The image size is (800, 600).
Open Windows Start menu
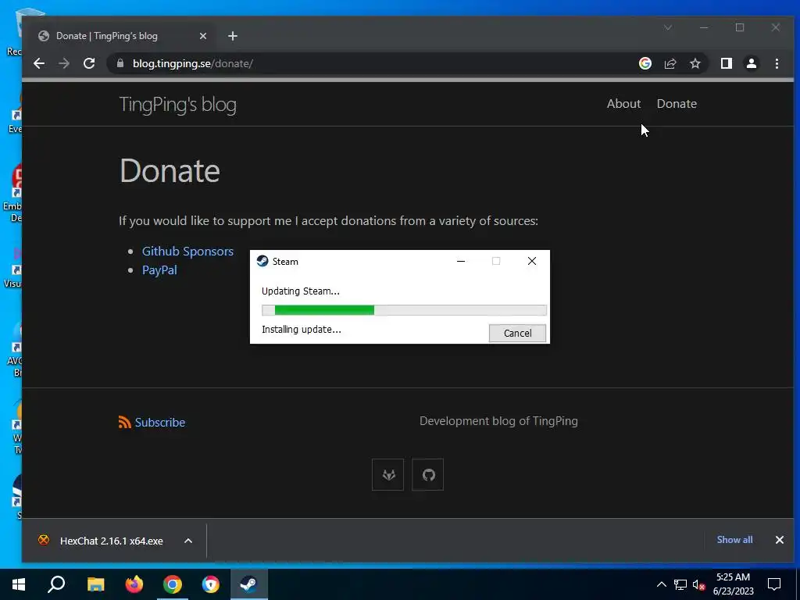click(19, 584)
